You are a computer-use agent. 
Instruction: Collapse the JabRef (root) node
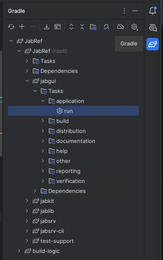(19, 51)
